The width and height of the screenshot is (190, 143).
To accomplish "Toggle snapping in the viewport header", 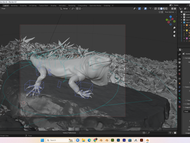I will pyautogui.click(x=77, y=9).
